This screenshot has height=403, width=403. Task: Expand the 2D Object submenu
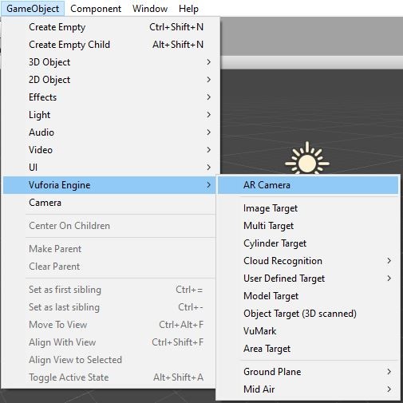click(109, 80)
